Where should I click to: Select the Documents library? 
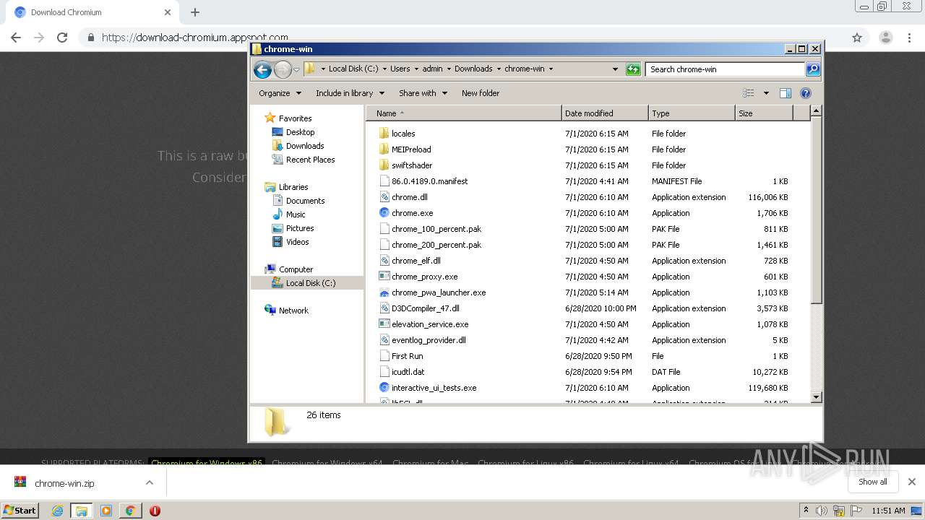click(x=305, y=201)
